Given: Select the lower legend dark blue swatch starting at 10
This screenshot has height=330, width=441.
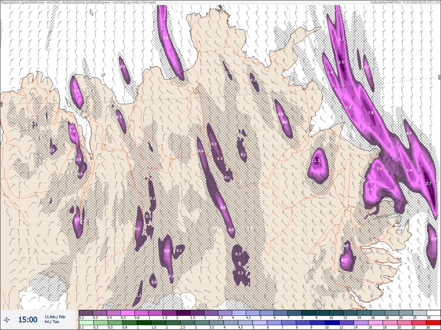Looking at the screenshot, I should click(x=332, y=323).
